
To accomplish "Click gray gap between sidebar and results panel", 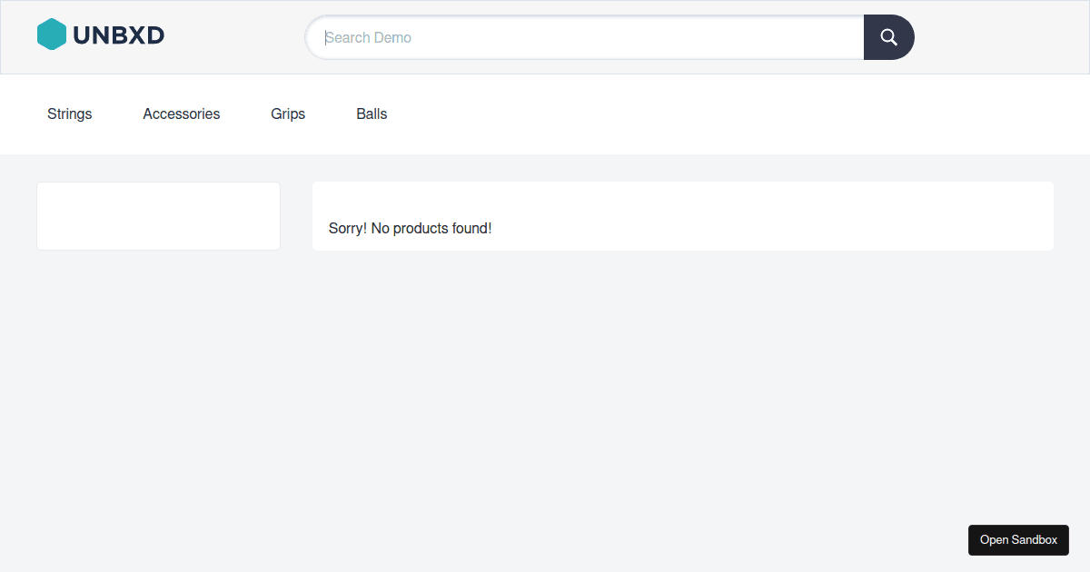I will tap(296, 216).
